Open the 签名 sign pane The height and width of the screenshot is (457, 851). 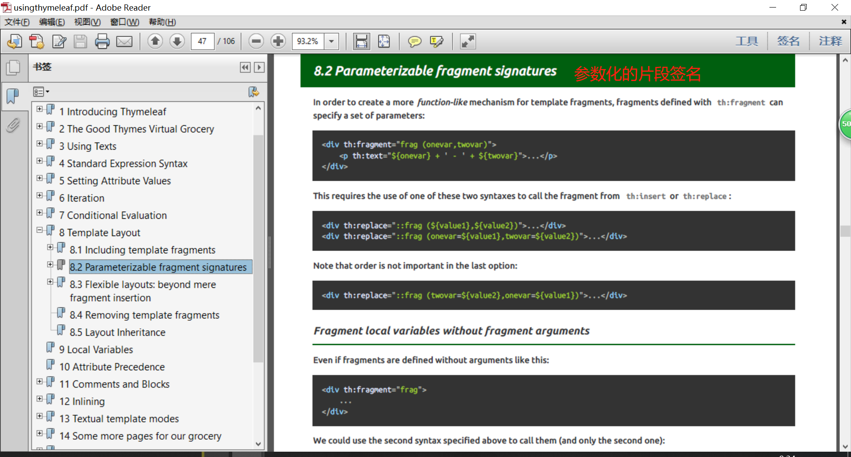789,41
